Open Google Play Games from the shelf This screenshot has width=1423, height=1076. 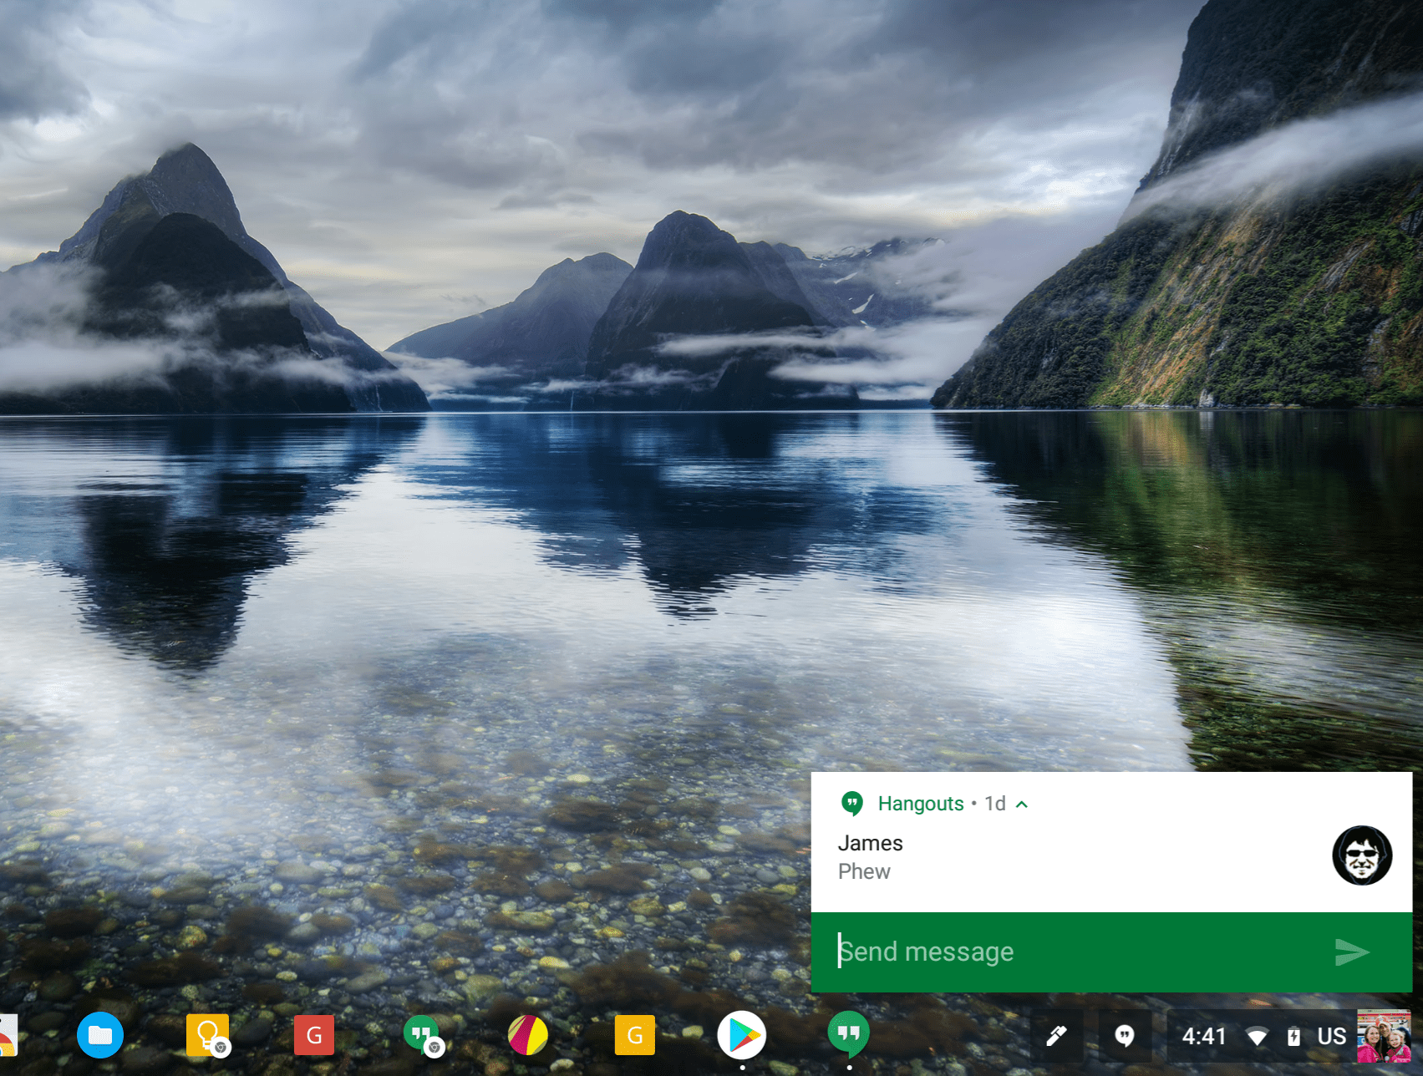(x=527, y=1036)
